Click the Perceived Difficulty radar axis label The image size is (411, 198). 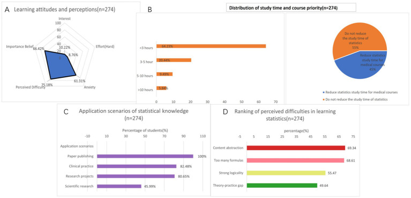point(31,87)
